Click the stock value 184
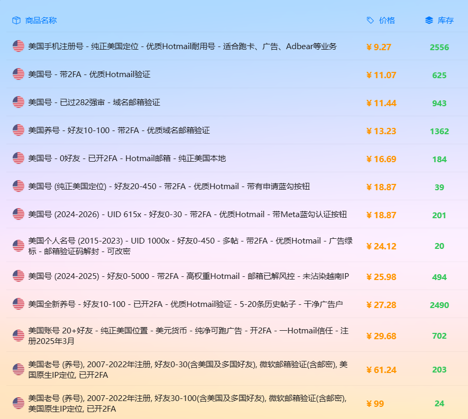 (439, 160)
